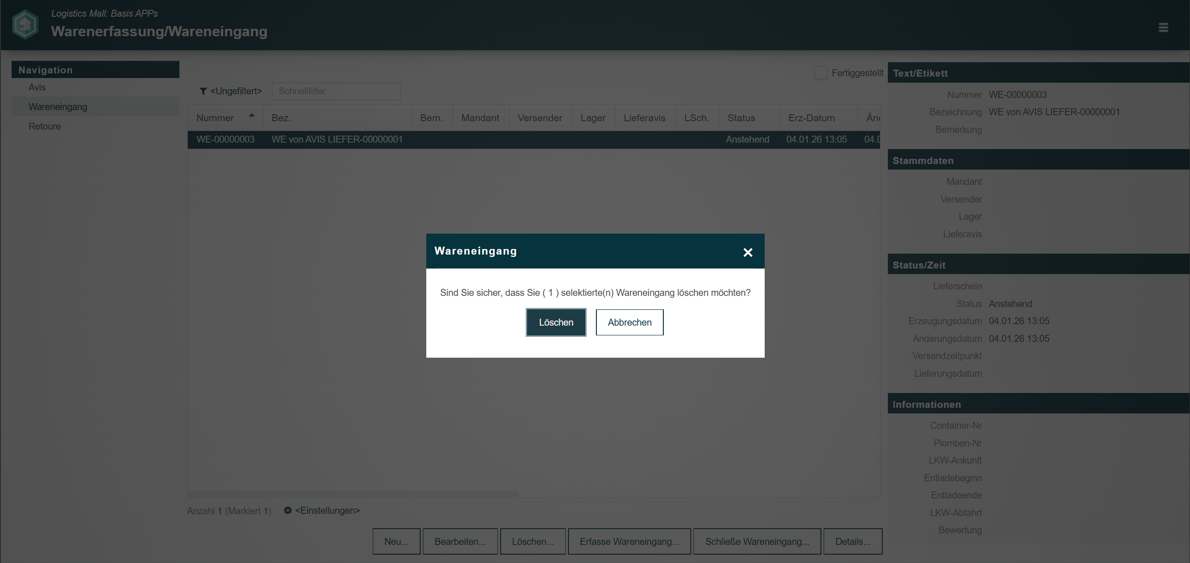
Task: Click the Erfasse Wareneingang button
Action: (x=629, y=542)
